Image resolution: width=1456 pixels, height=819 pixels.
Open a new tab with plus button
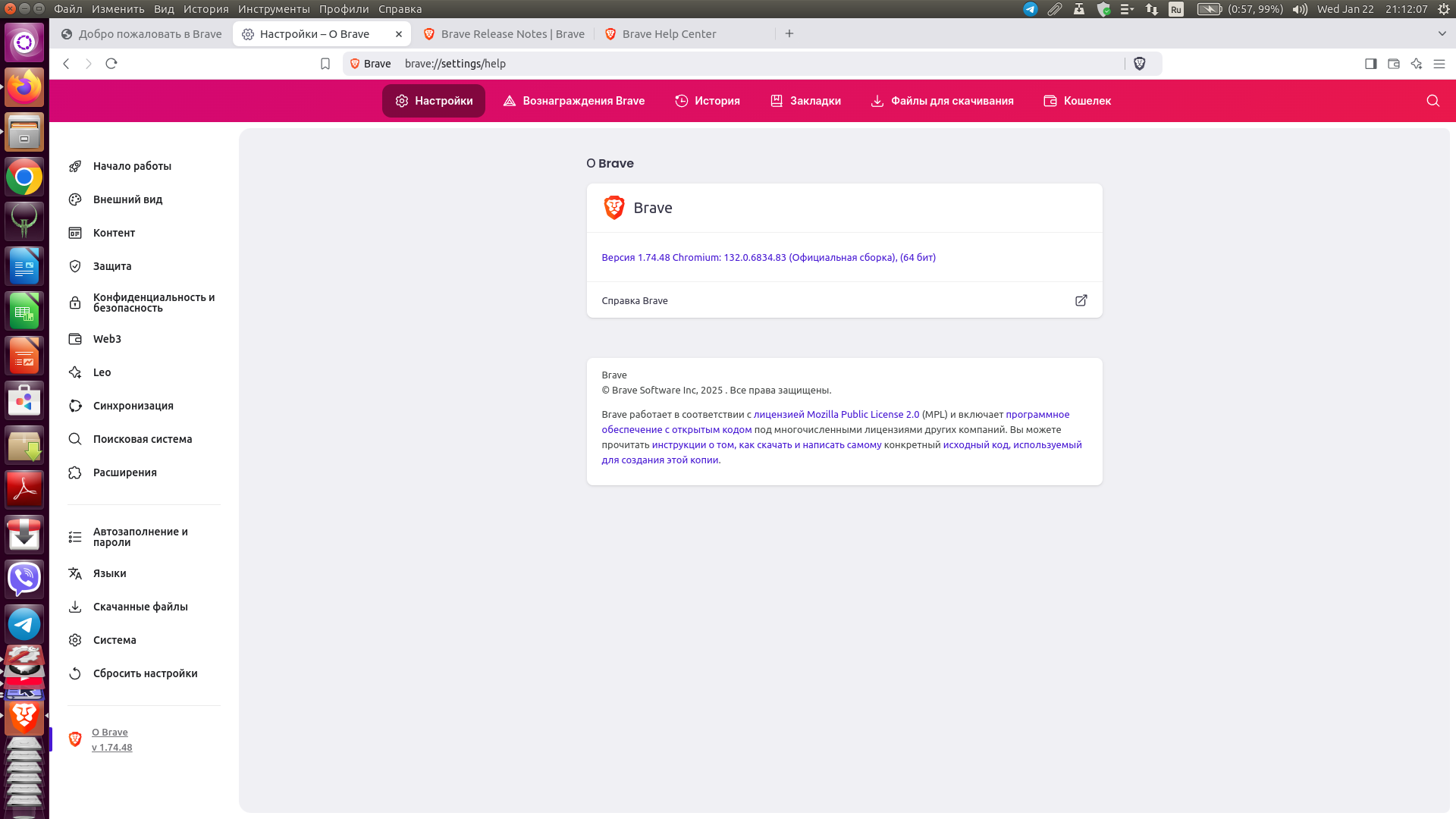pyautogui.click(x=789, y=33)
